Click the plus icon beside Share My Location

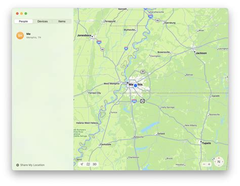pyautogui.click(x=17, y=165)
